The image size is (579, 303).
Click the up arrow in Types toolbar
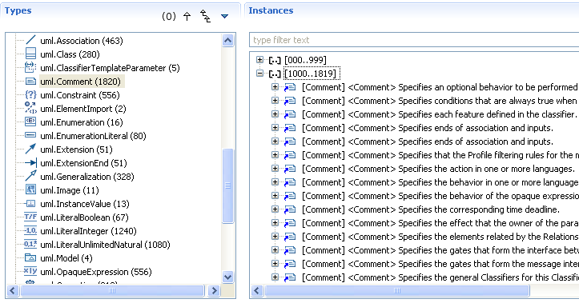(187, 16)
